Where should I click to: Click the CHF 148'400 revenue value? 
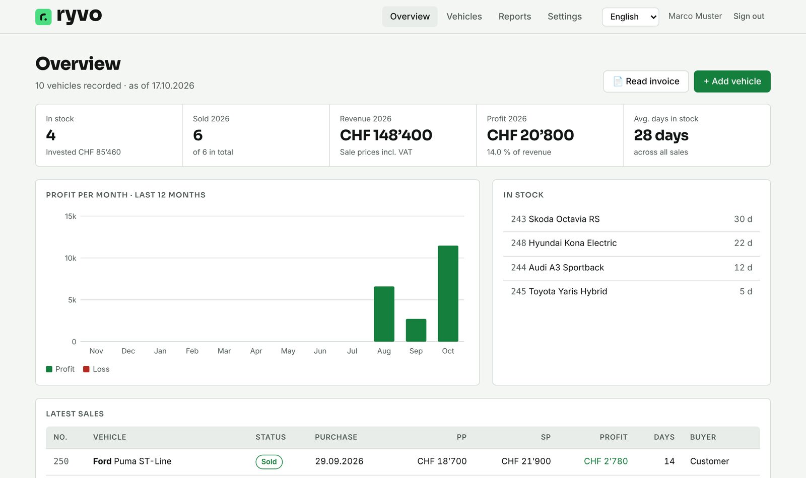point(386,135)
